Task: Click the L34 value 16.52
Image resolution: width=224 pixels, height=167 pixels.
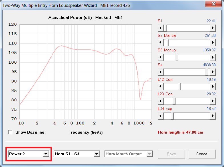Action: click(x=211, y=108)
